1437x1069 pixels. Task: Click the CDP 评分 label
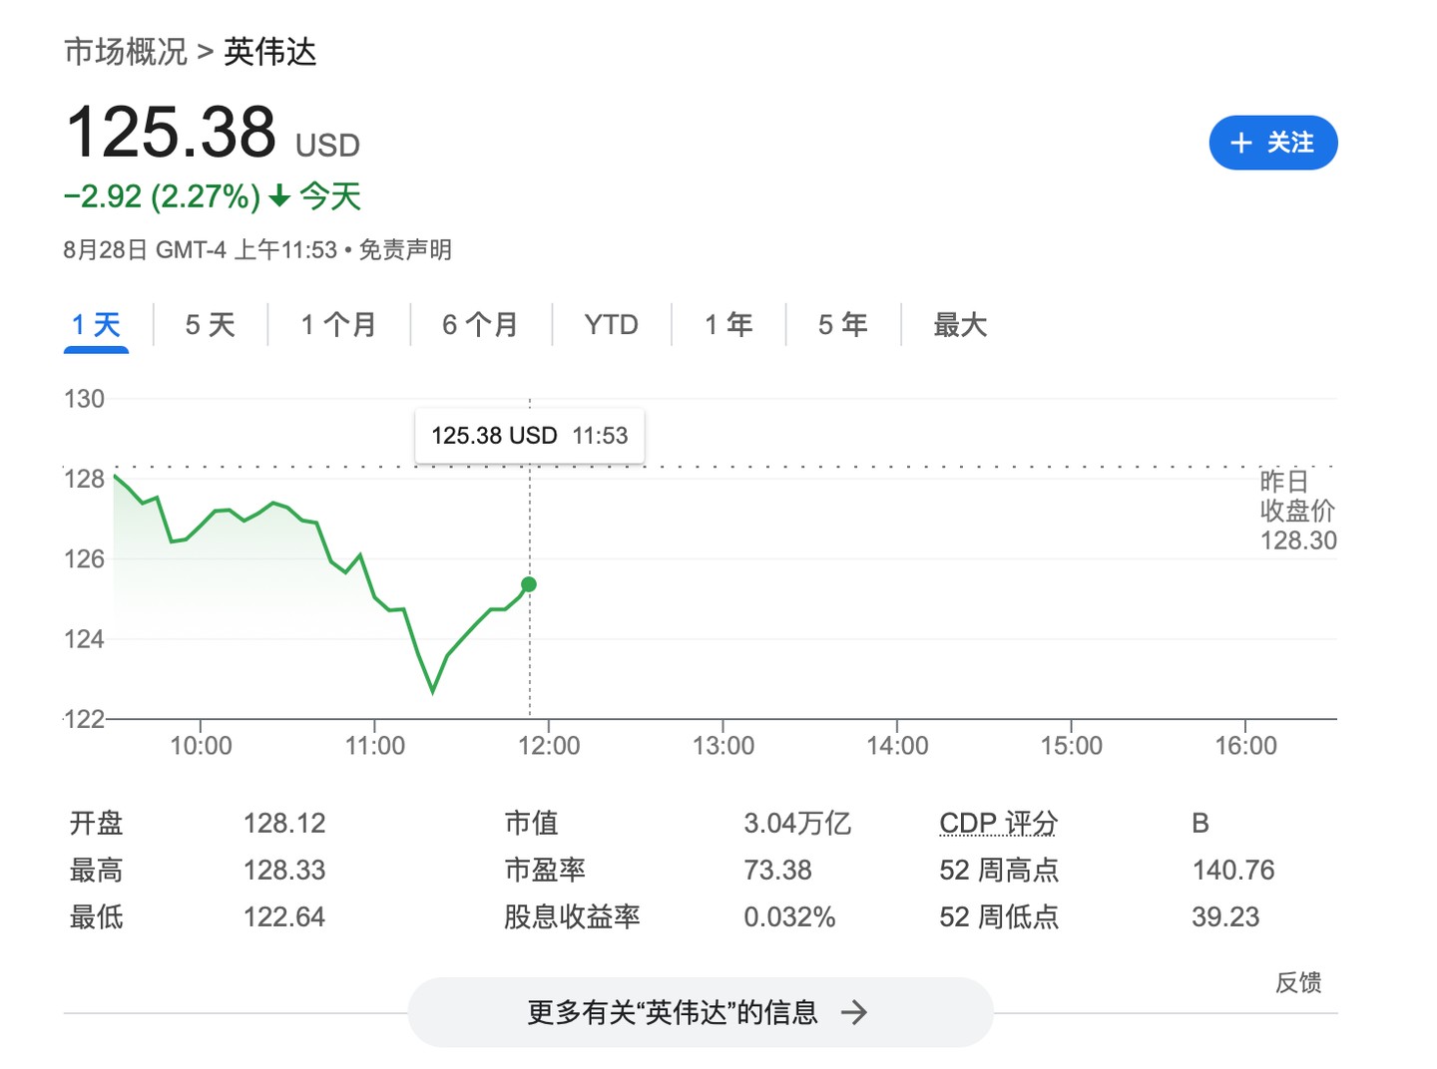click(998, 824)
